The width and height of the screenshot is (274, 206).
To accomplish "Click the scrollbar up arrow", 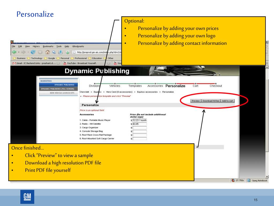I will [267, 67].
